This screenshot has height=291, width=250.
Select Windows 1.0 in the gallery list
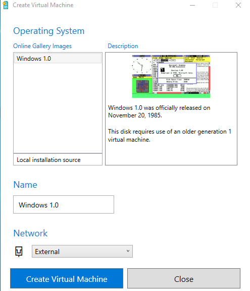(58, 59)
